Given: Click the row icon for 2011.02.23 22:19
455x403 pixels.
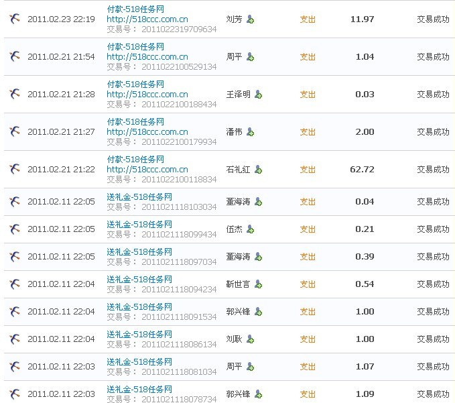Looking at the screenshot, I should 15,19.
